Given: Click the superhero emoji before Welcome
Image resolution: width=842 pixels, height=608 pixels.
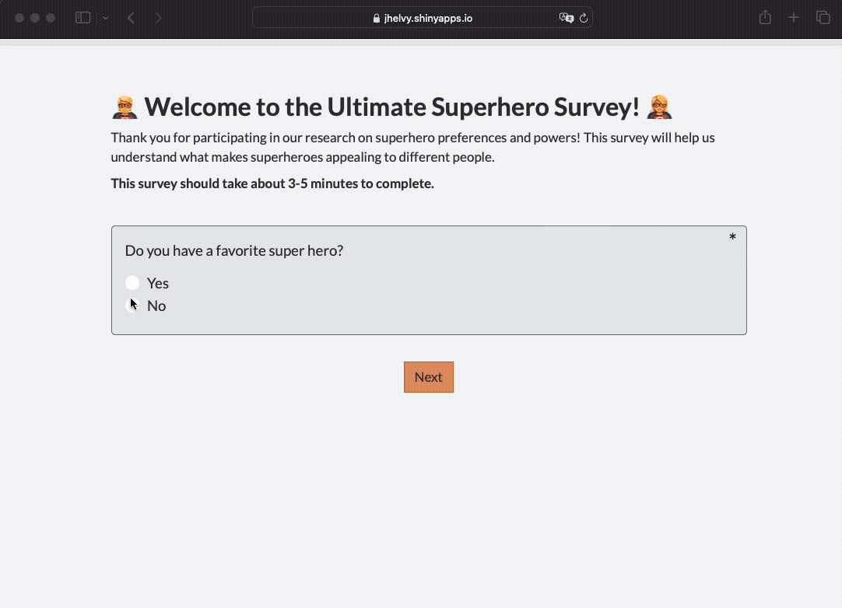Looking at the screenshot, I should [125, 107].
